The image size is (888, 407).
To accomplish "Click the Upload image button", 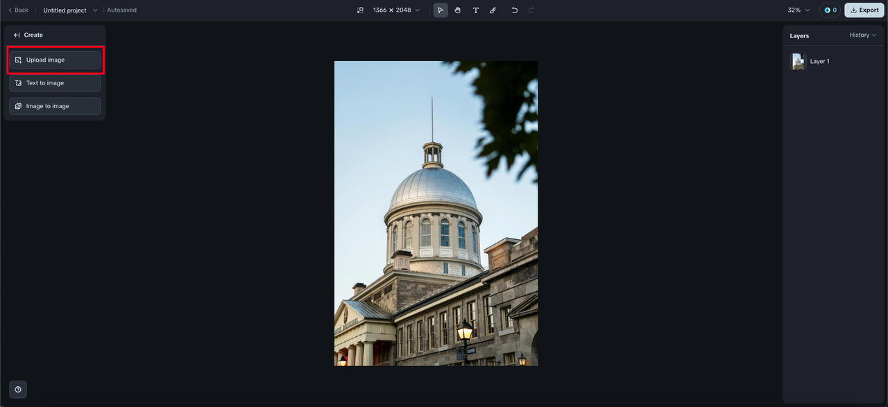I will point(55,60).
